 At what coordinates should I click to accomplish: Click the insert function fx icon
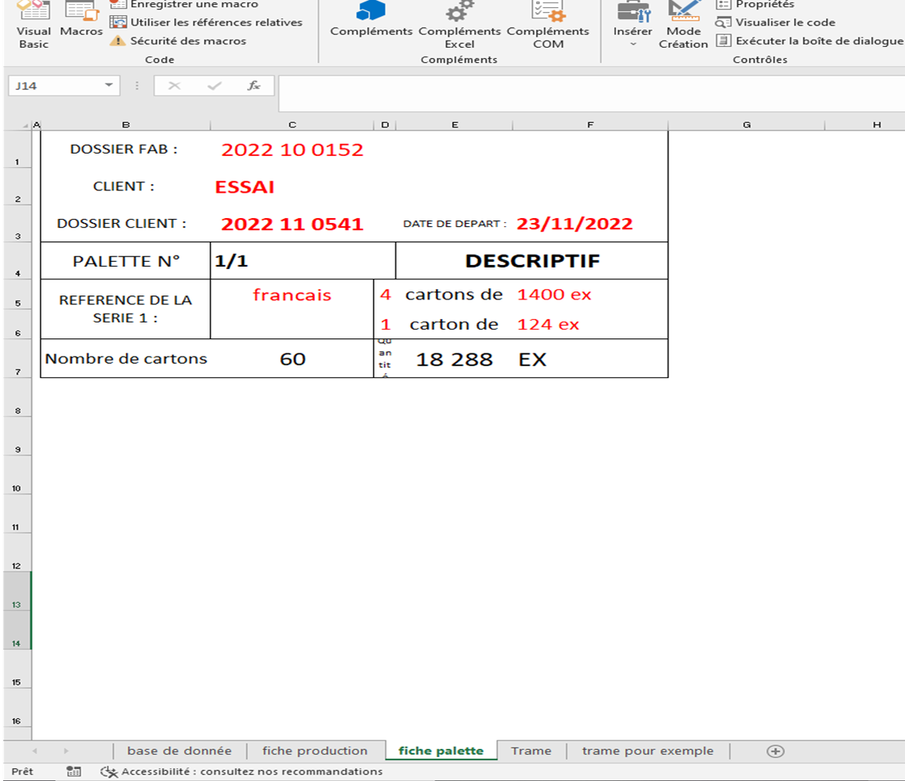click(253, 86)
